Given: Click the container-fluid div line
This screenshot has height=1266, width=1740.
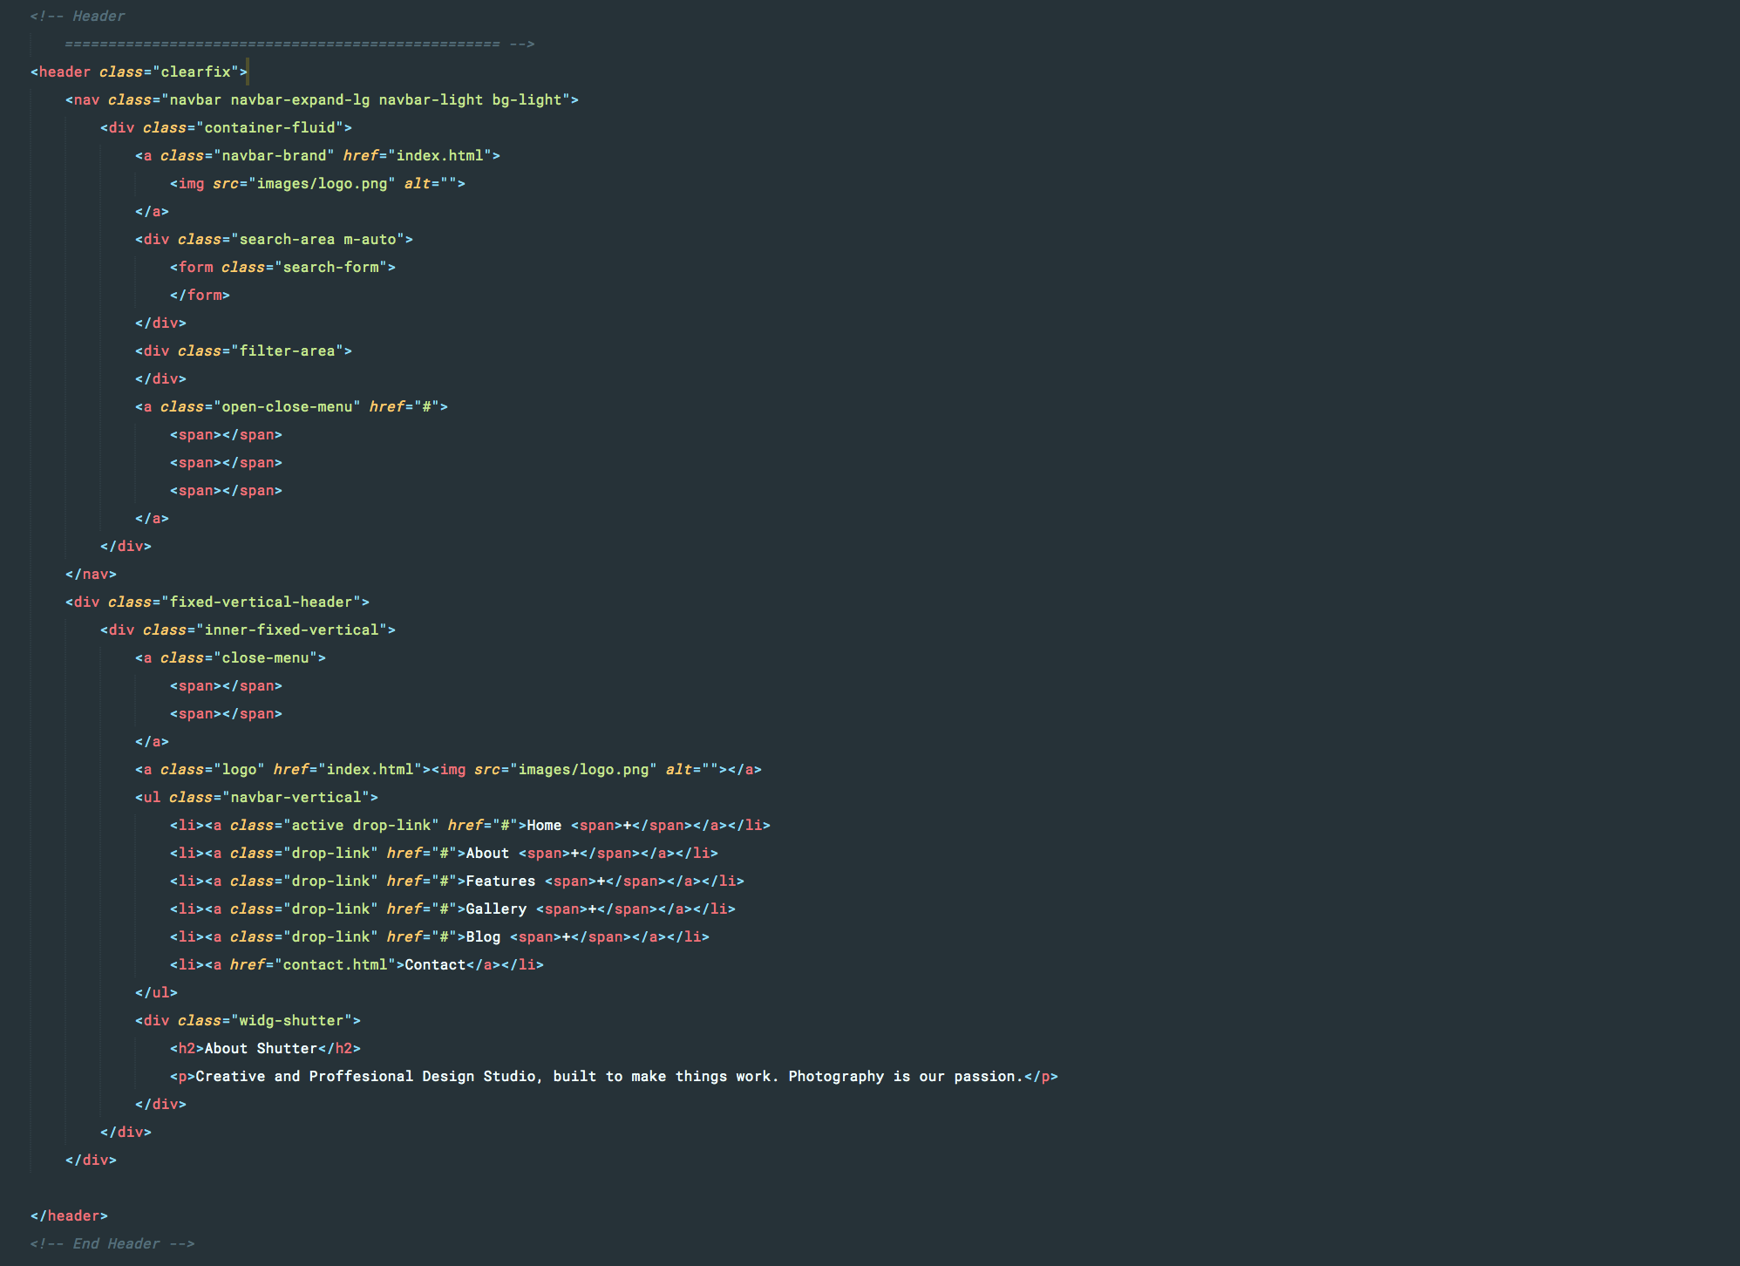Looking at the screenshot, I should (x=226, y=127).
